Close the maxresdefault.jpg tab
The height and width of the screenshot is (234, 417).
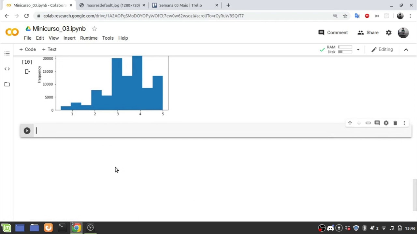144,5
